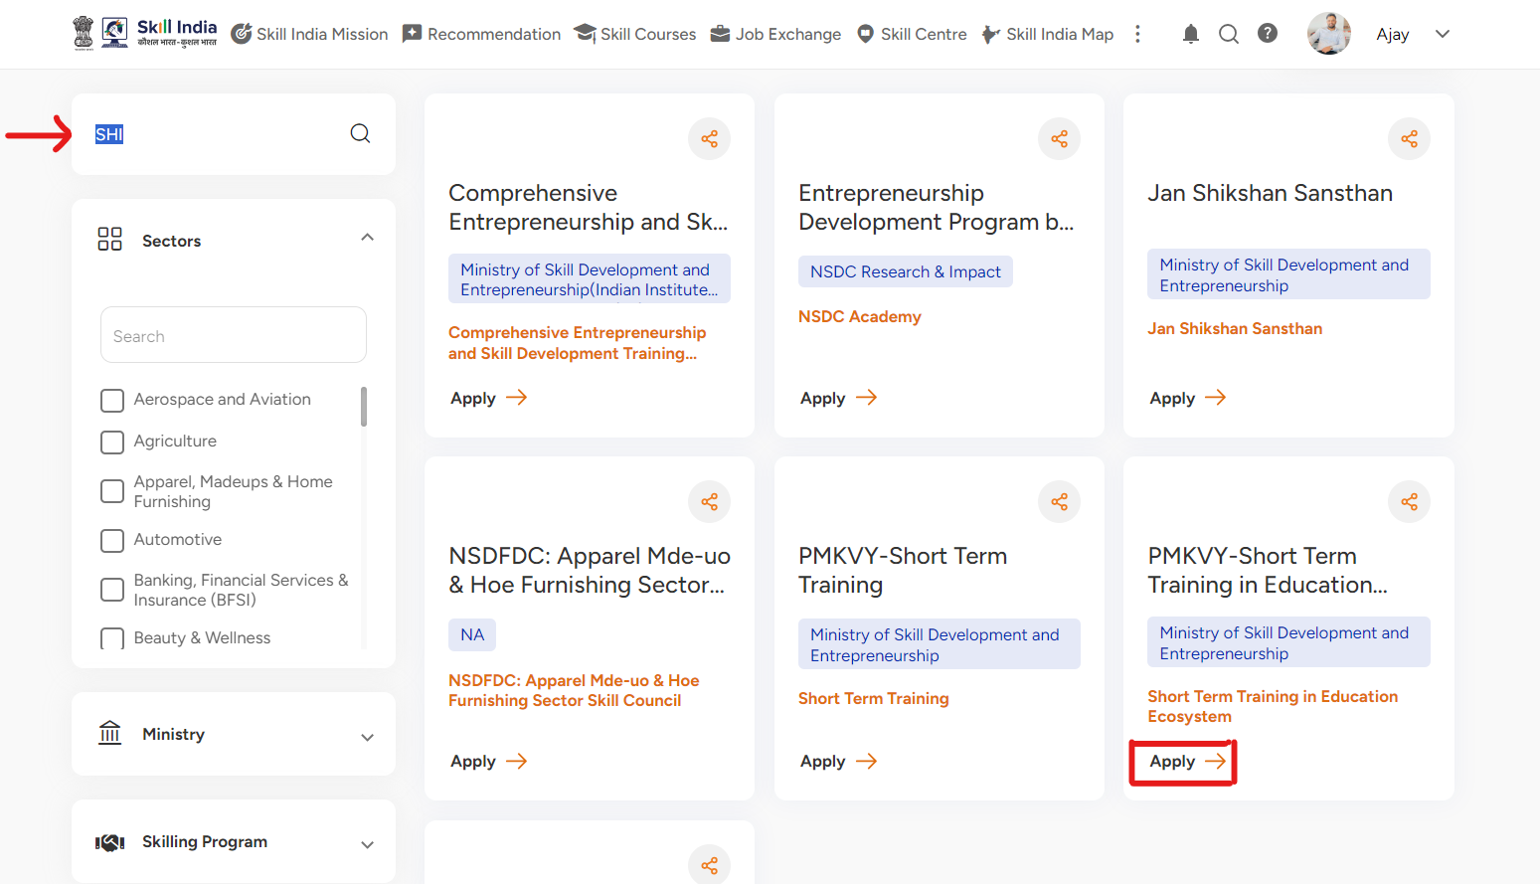Open the help question mark icon
This screenshot has height=884, width=1540.
pos(1268,34)
